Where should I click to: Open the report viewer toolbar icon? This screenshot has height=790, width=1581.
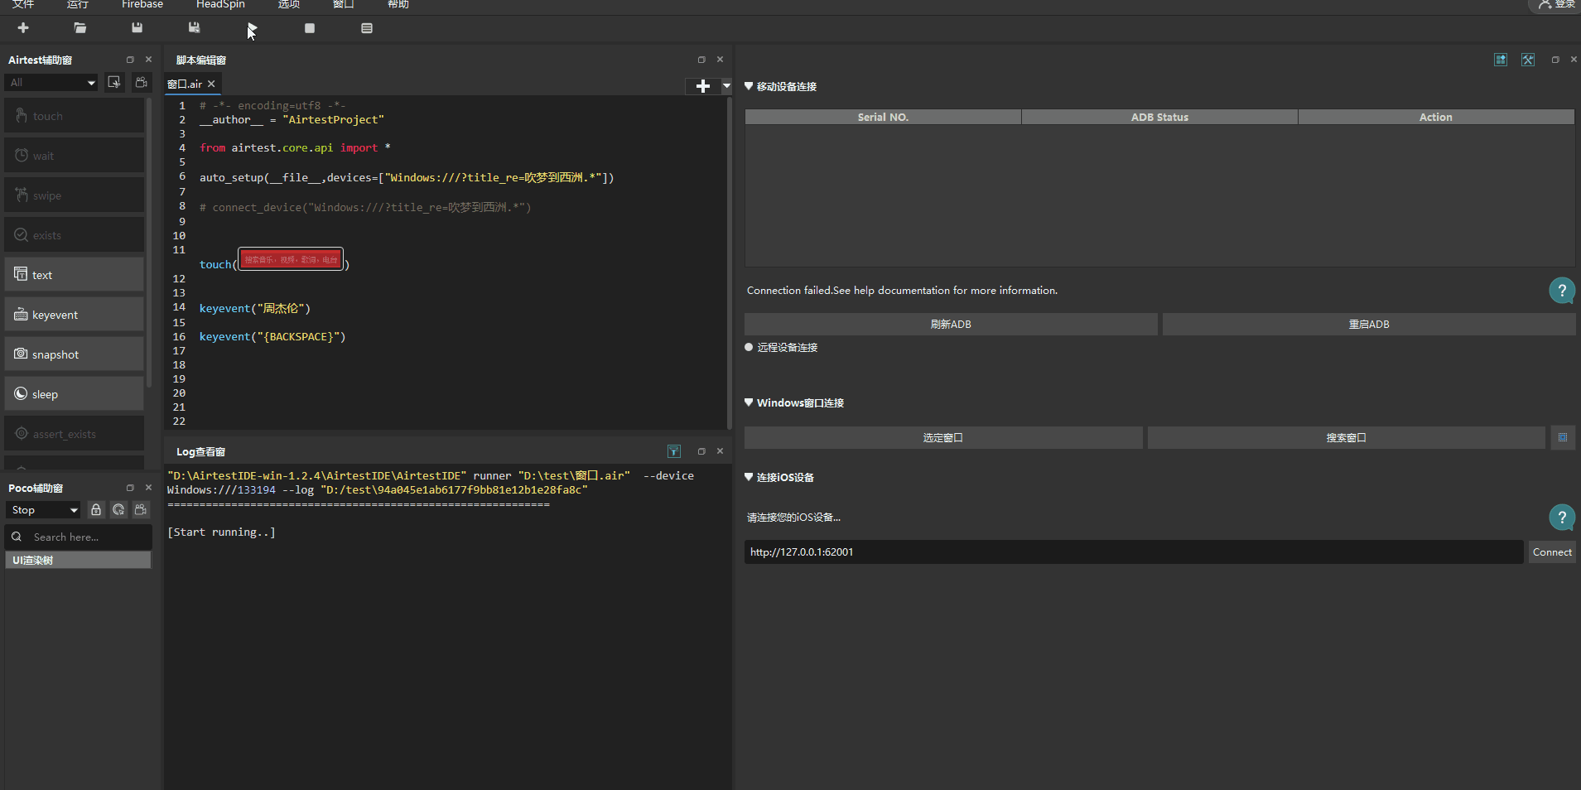(x=367, y=28)
